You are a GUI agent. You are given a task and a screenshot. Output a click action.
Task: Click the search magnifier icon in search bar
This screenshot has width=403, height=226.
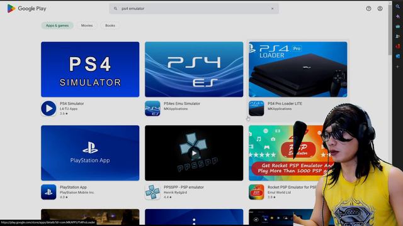(x=115, y=8)
